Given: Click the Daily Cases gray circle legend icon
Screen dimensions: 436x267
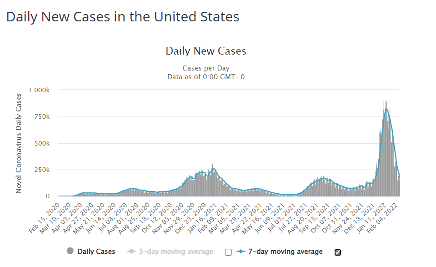Looking at the screenshot, I should (70, 251).
